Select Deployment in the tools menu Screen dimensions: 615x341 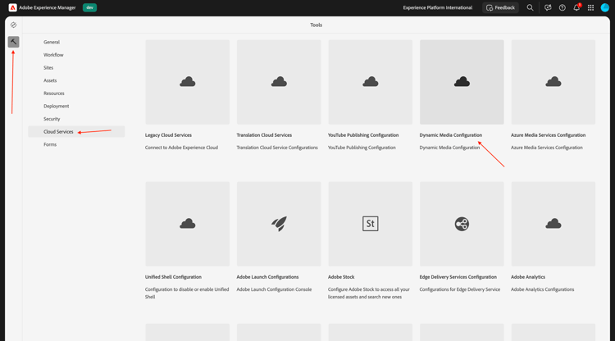tap(76, 107)
